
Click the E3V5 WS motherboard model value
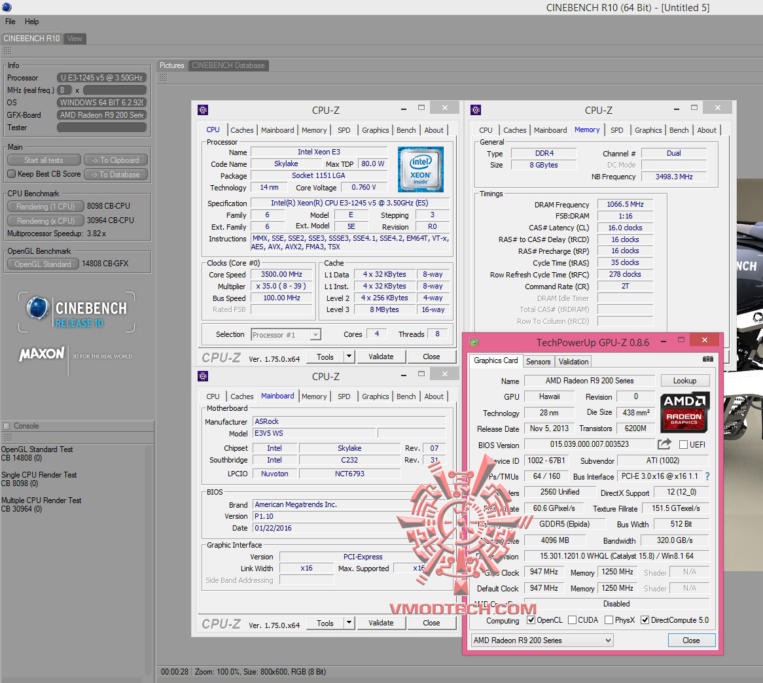click(314, 433)
